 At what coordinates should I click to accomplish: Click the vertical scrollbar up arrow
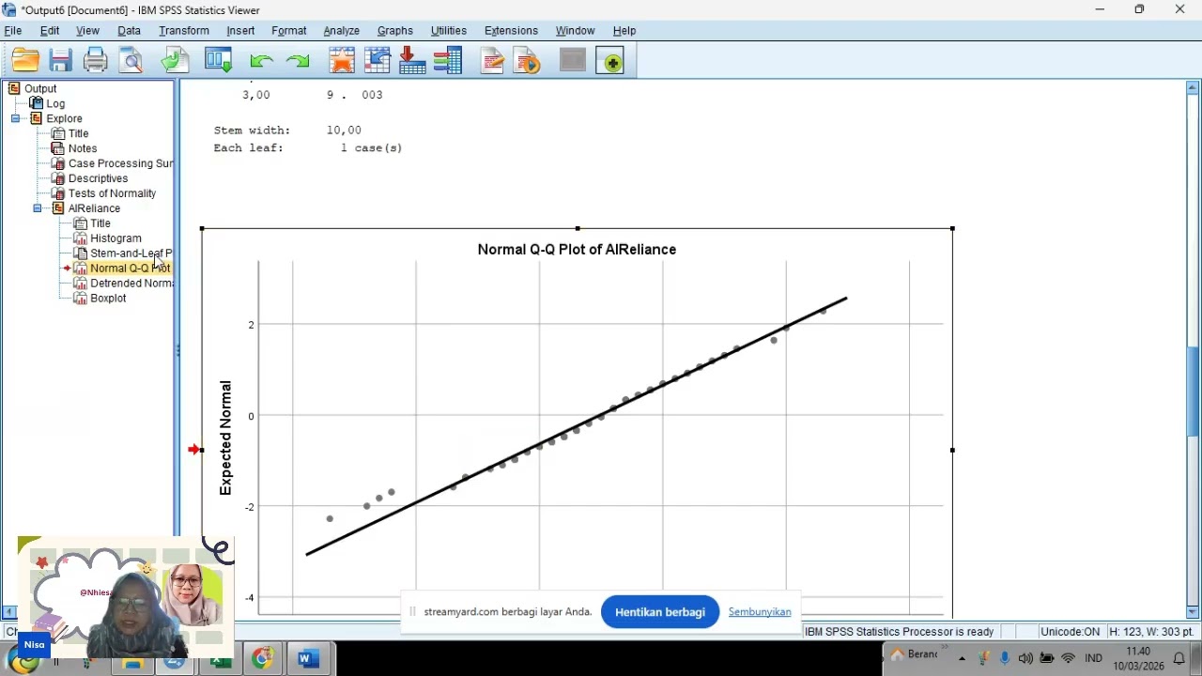pyautogui.click(x=1193, y=88)
